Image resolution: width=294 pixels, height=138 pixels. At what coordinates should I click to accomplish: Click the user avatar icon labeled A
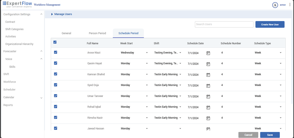point(275,5)
